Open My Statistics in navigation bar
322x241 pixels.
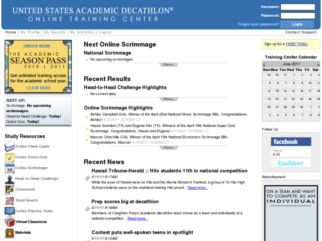[82, 32]
